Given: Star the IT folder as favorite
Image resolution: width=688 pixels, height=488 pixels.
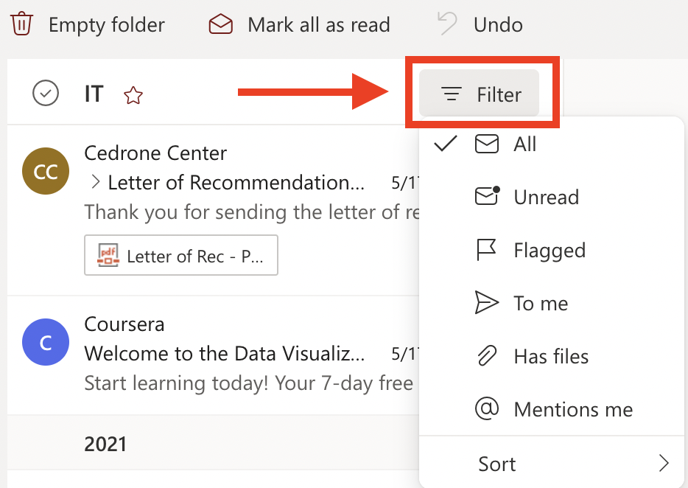Looking at the screenshot, I should [x=133, y=95].
